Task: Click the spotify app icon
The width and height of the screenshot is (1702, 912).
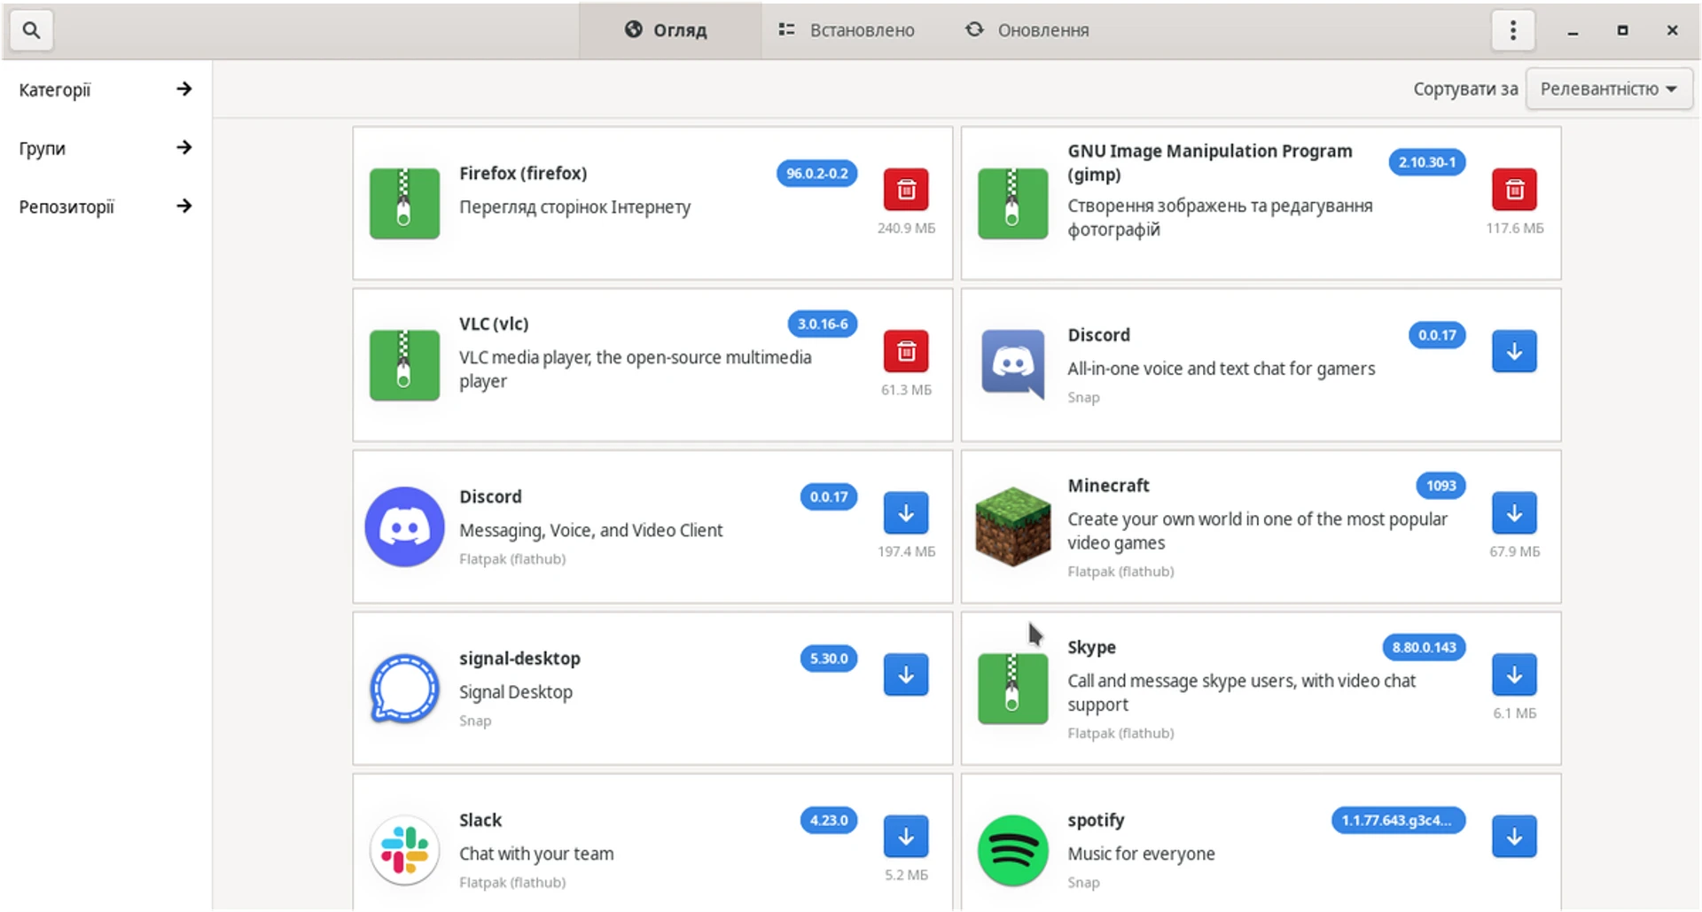Action: point(1012,851)
